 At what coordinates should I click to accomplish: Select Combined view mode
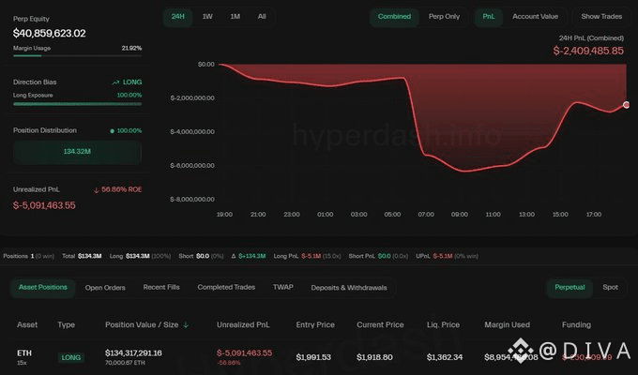[394, 17]
